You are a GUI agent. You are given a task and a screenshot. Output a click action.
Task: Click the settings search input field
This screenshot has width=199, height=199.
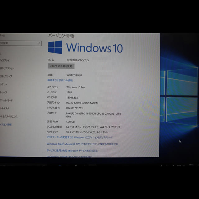tap(21, 43)
